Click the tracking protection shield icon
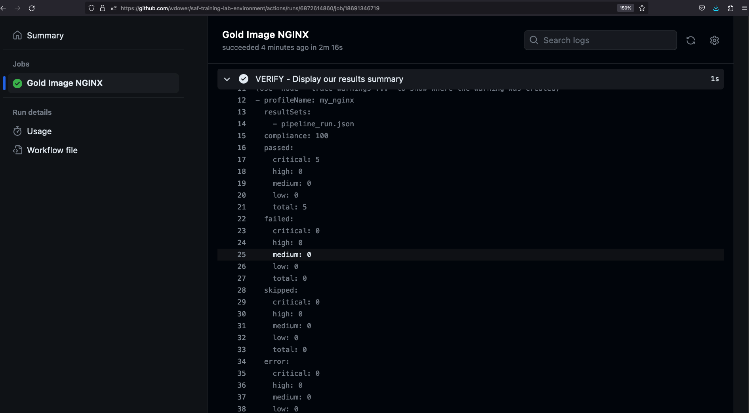Image resolution: width=749 pixels, height=413 pixels. [x=91, y=8]
